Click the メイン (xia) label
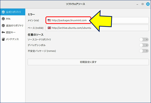 click(x=33, y=20)
